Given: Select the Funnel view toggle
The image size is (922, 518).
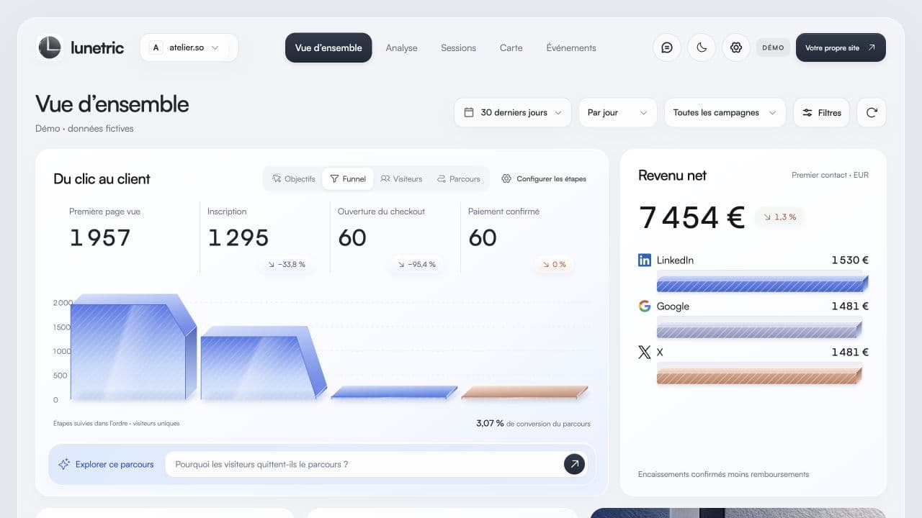Looking at the screenshot, I should 348,178.
